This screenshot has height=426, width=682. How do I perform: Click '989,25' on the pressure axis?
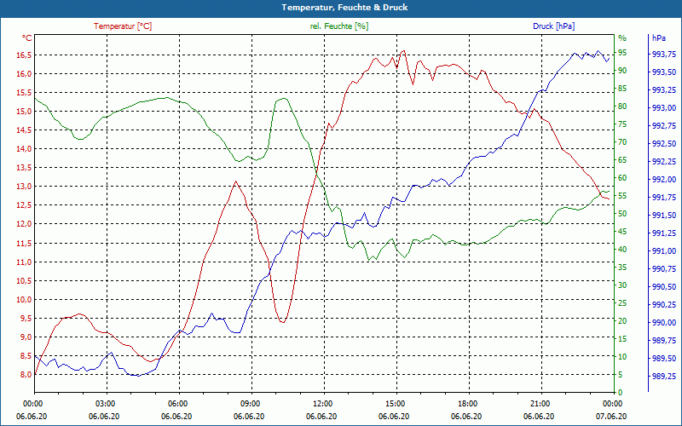pyautogui.click(x=664, y=376)
